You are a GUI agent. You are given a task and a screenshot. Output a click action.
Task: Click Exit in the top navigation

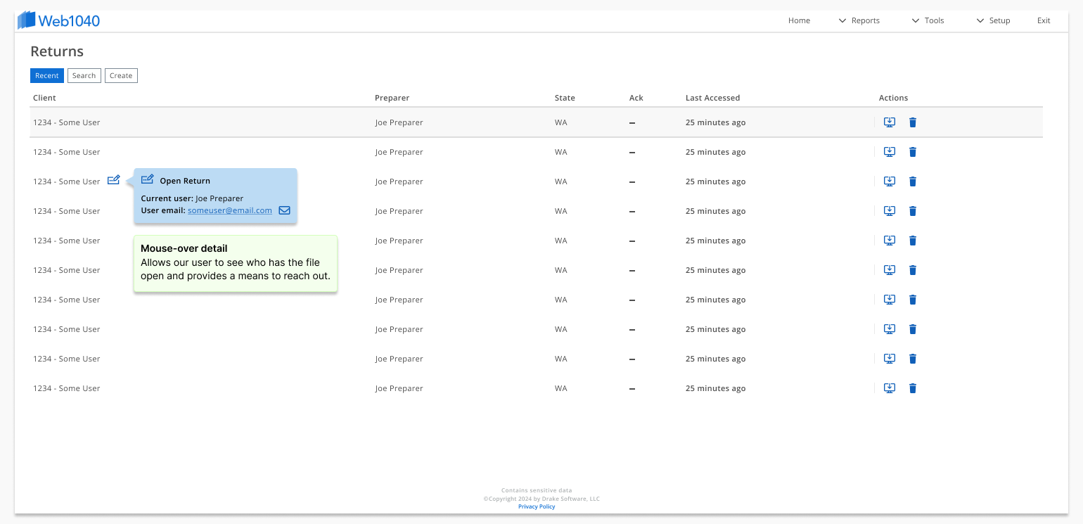point(1044,20)
